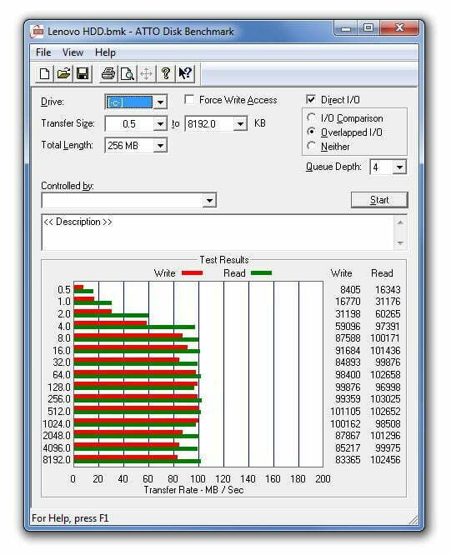Viewport: 451px width, 555px height.
Task: Print results using the printer icon
Action: coord(108,74)
